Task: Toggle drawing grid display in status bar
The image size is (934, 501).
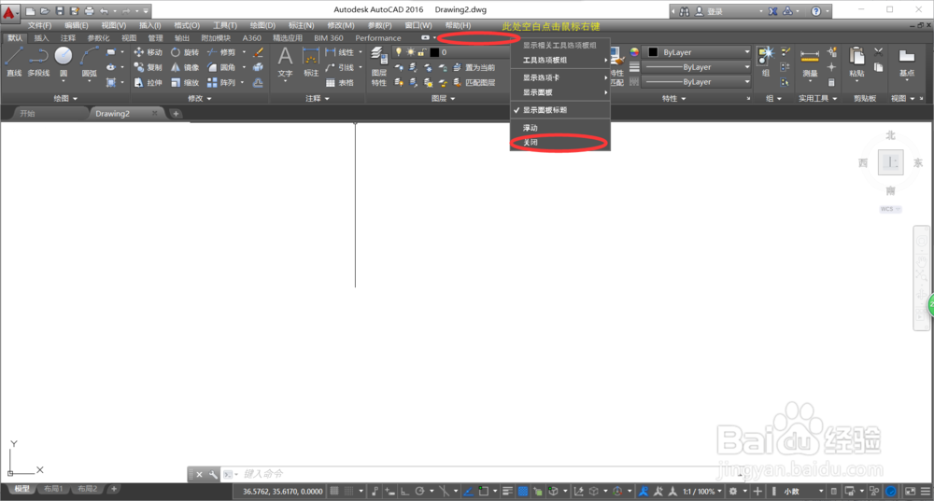Action: coord(334,491)
